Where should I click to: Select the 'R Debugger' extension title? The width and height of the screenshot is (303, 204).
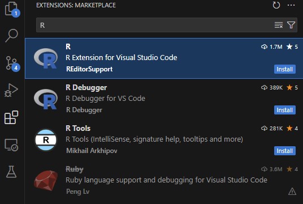(x=86, y=88)
